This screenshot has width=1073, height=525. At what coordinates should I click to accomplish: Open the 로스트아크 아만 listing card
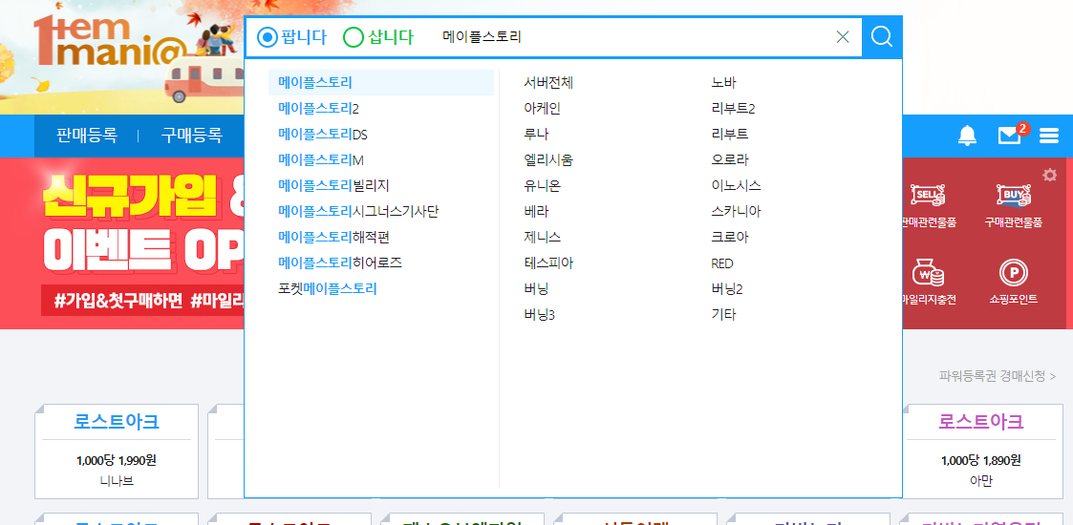[980, 451]
